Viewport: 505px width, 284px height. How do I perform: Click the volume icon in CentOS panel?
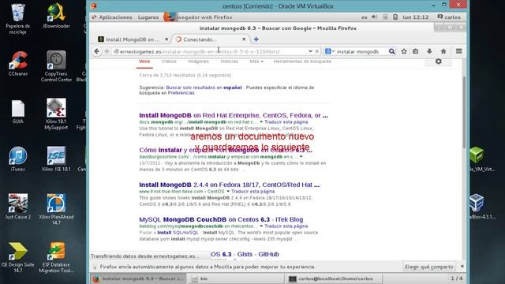(x=374, y=17)
